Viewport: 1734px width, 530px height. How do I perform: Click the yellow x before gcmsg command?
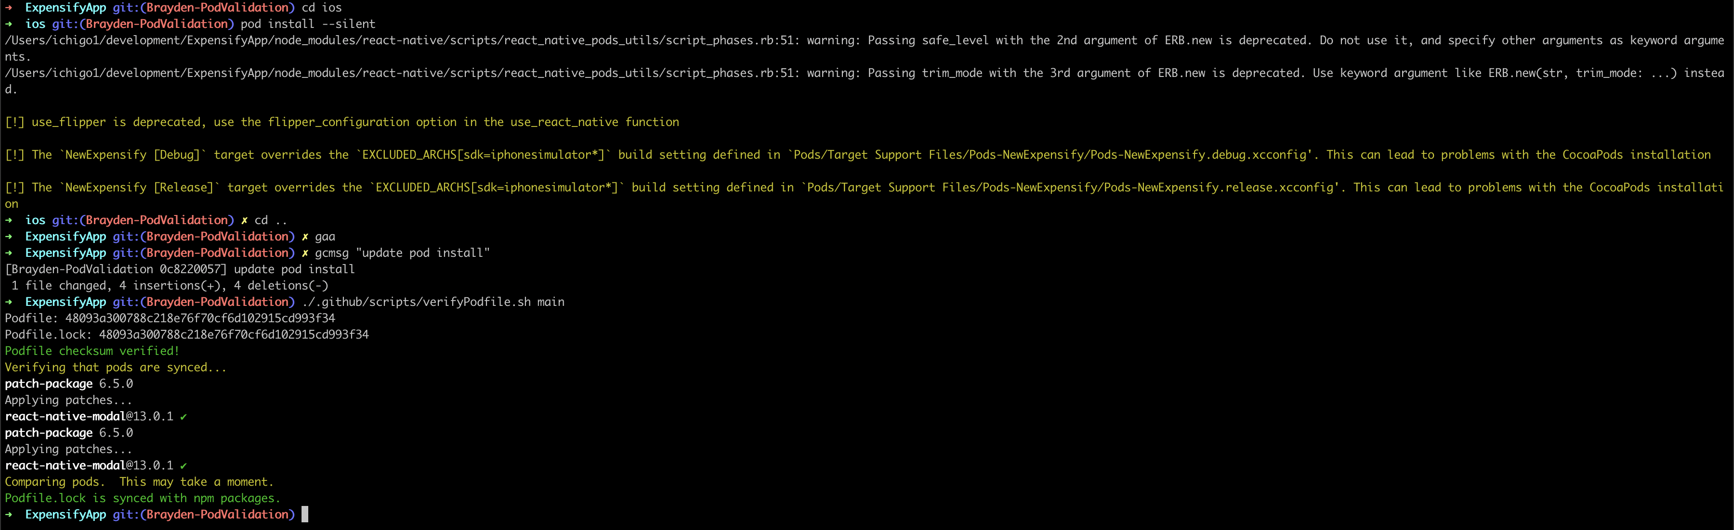point(305,253)
